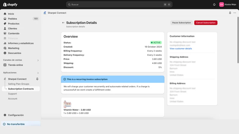239x134 pixels.
Task: Click the 4.90 USD shipping value
Action: click(157, 63)
